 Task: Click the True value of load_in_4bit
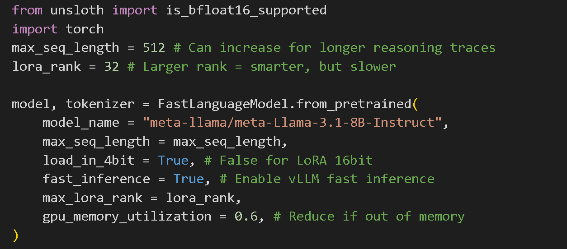pyautogui.click(x=173, y=160)
